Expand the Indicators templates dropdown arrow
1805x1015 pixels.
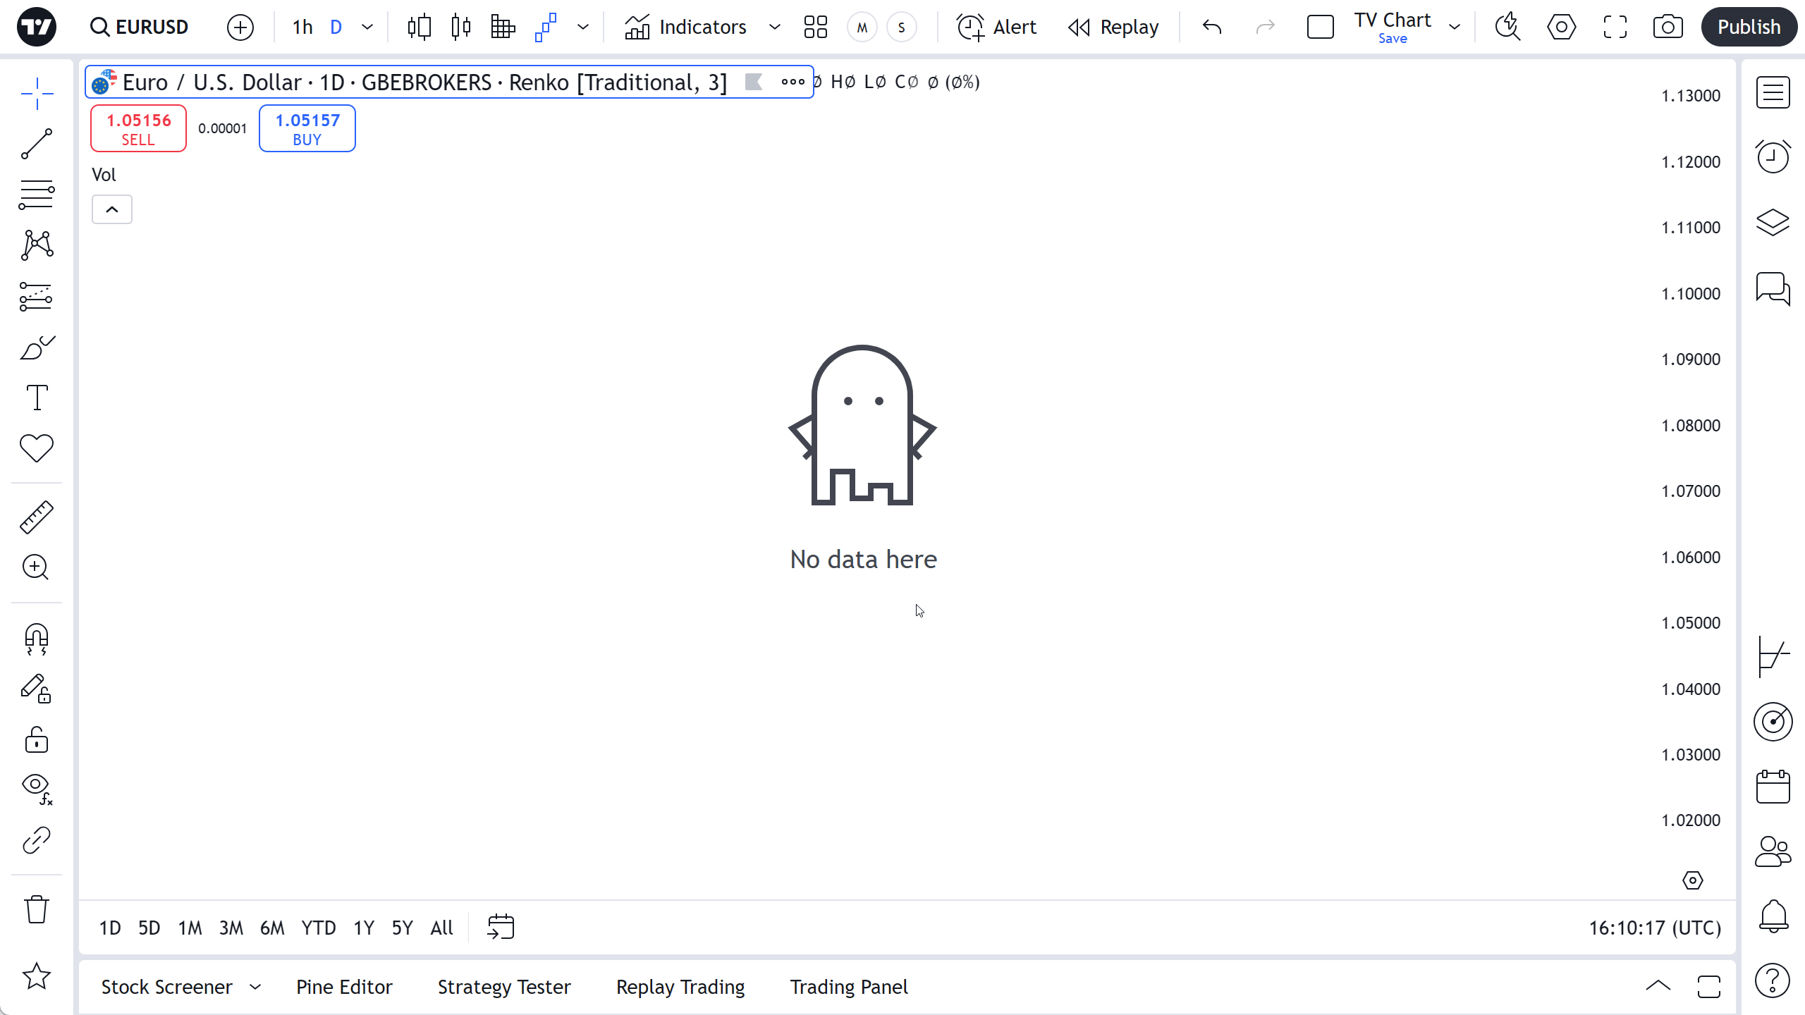(x=774, y=27)
